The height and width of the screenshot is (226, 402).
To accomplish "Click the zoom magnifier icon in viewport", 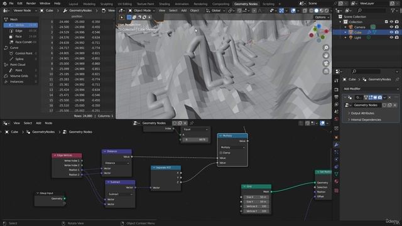I will point(326,48).
